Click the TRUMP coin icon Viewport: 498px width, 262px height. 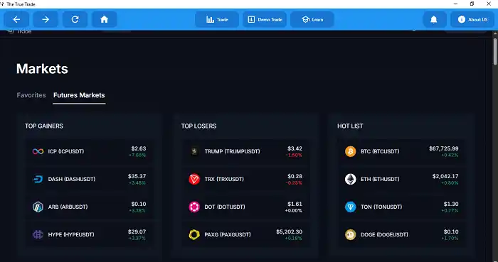[194, 151]
